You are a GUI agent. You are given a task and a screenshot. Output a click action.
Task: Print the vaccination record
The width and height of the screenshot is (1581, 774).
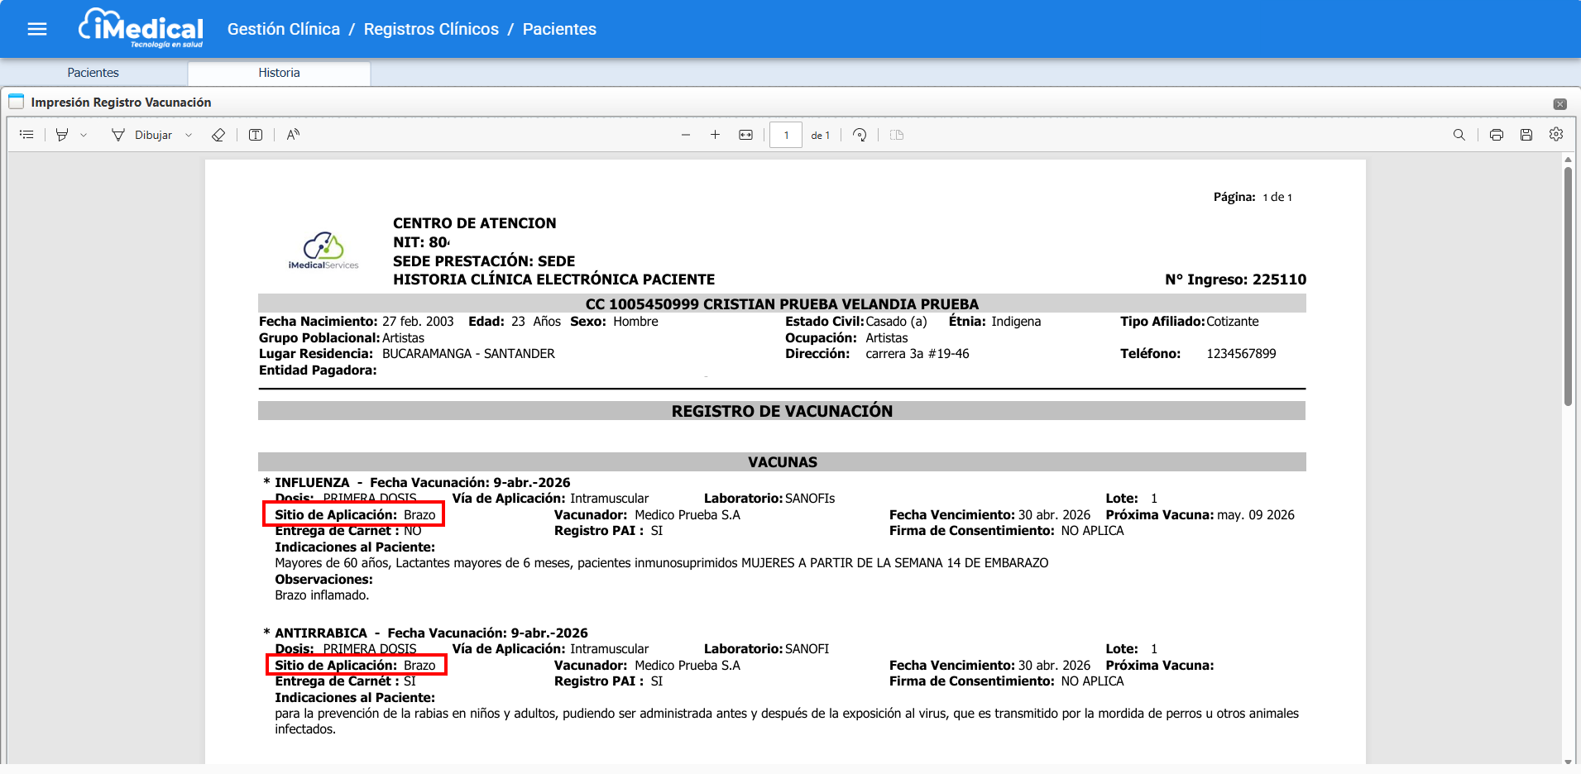[1496, 135]
